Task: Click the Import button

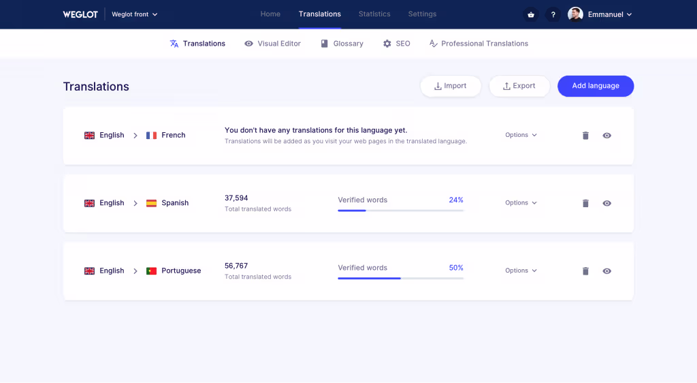Action: tap(451, 86)
